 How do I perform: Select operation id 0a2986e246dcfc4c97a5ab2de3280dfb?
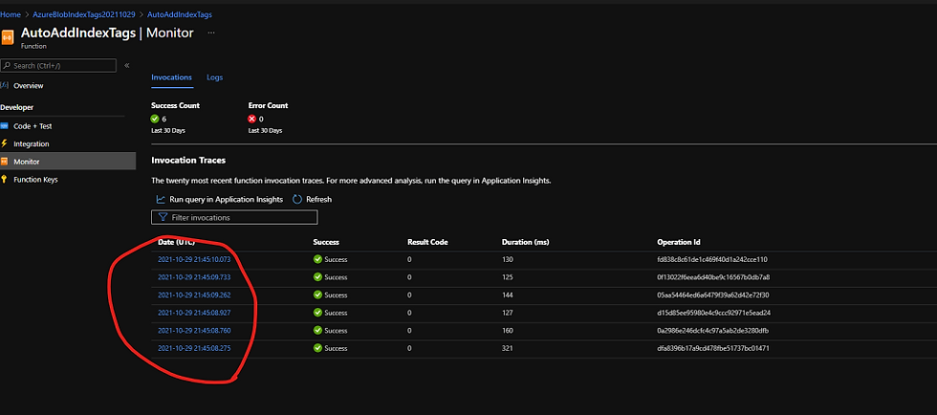click(713, 331)
